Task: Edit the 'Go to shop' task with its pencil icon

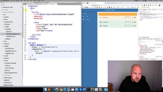Action: [x=133, y=18]
